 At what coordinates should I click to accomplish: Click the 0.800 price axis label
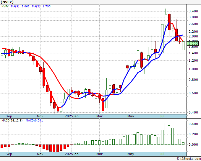pos(193,80)
